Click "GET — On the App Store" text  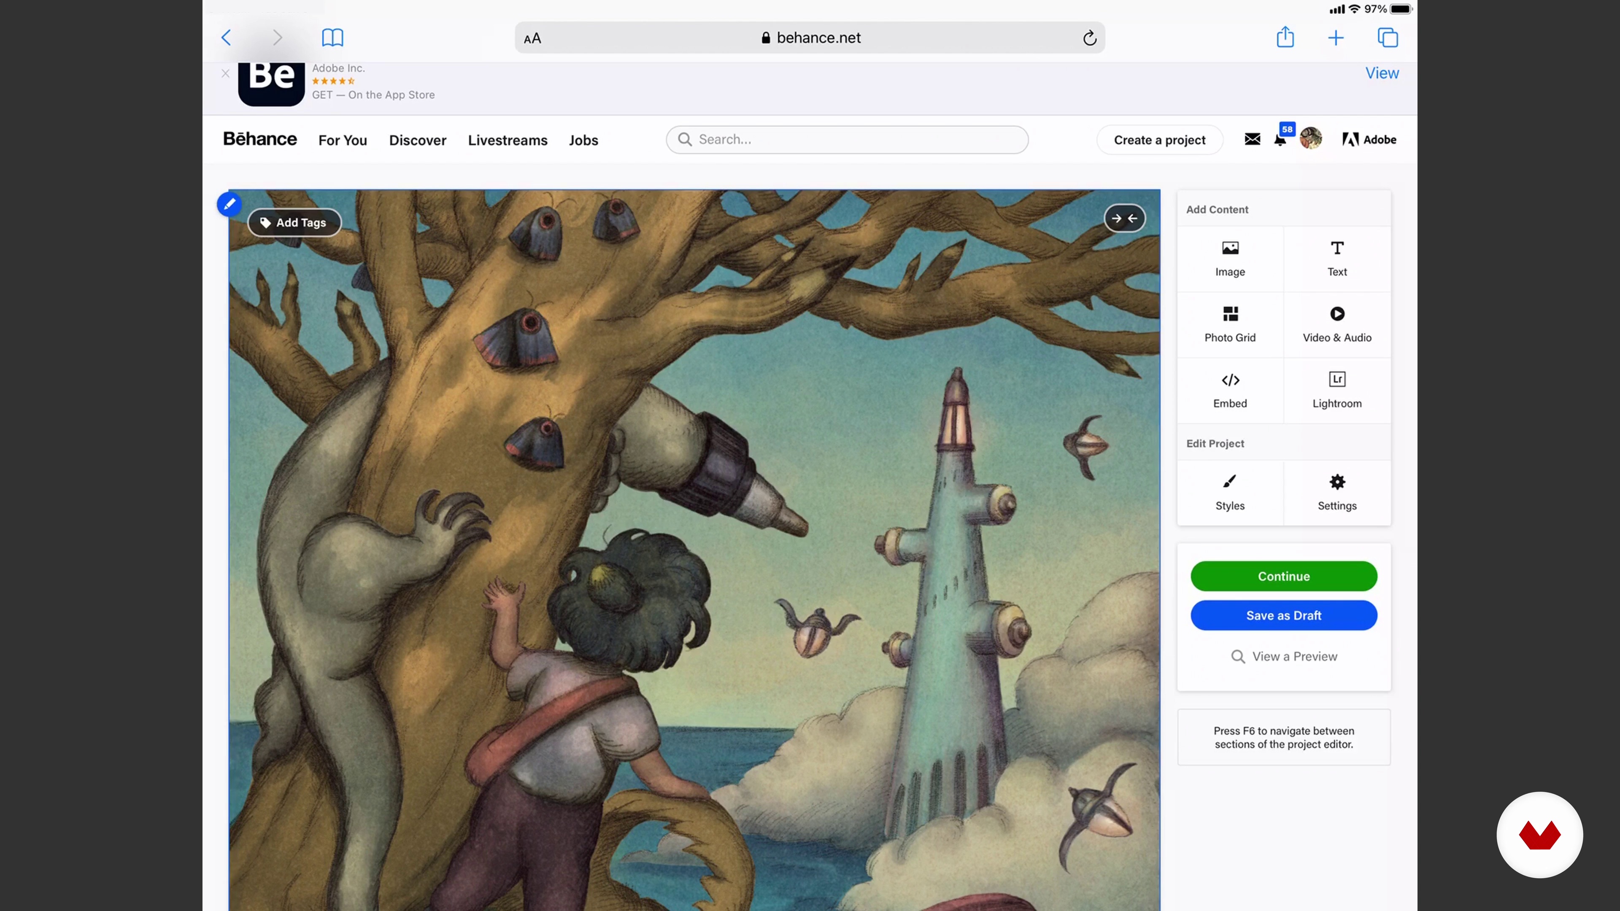(373, 95)
